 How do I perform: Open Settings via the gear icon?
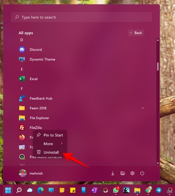point(132,173)
